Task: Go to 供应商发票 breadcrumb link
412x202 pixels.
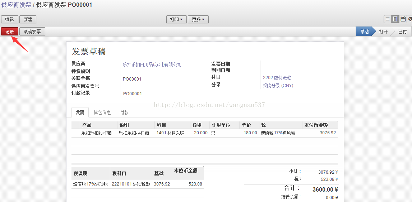Action: [x=16, y=5]
